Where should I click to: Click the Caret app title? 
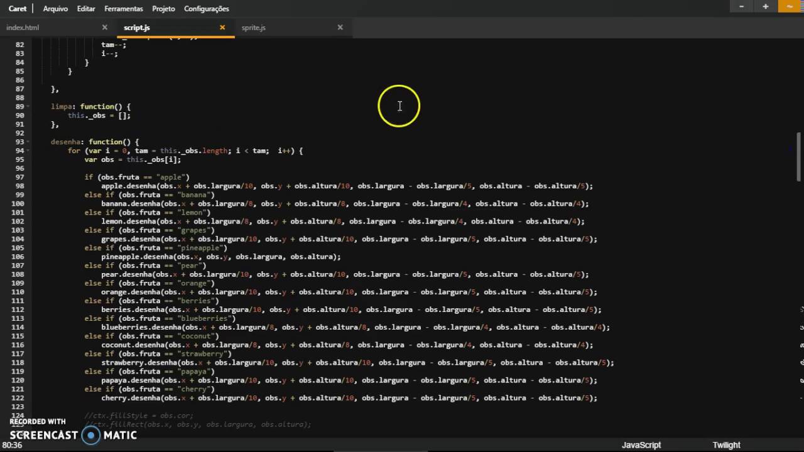point(18,9)
